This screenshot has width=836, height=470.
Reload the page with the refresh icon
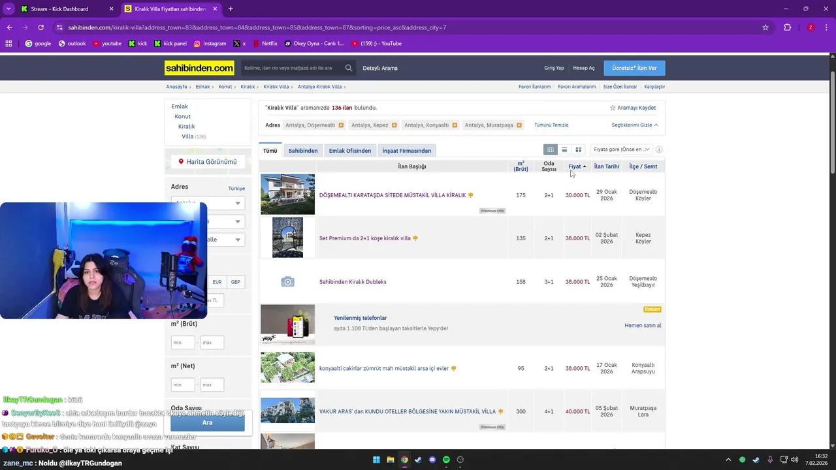(x=40, y=27)
